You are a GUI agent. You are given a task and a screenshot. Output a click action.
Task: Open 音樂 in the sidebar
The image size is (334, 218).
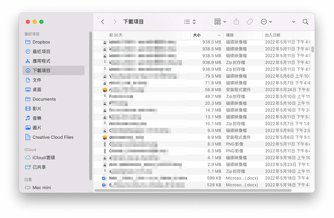[x=53, y=118]
